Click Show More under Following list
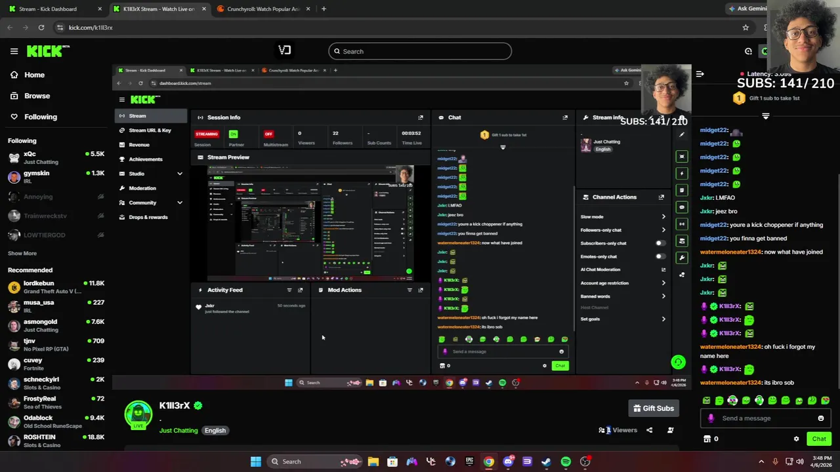This screenshot has height=472, width=840. click(22, 253)
